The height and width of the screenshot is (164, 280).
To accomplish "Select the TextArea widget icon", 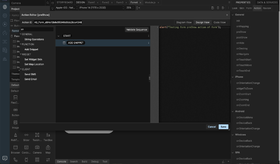I will point(37,135).
